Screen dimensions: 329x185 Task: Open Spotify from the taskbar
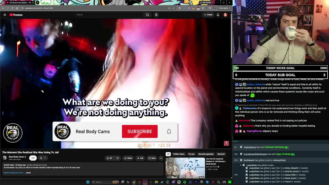tap(185, 182)
